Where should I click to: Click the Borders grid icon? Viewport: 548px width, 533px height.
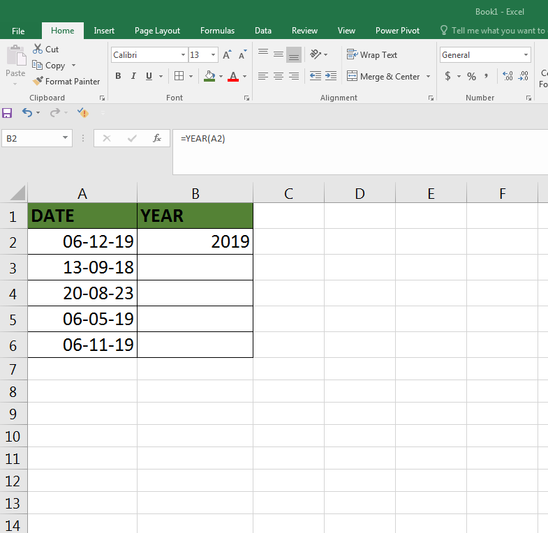pyautogui.click(x=179, y=76)
